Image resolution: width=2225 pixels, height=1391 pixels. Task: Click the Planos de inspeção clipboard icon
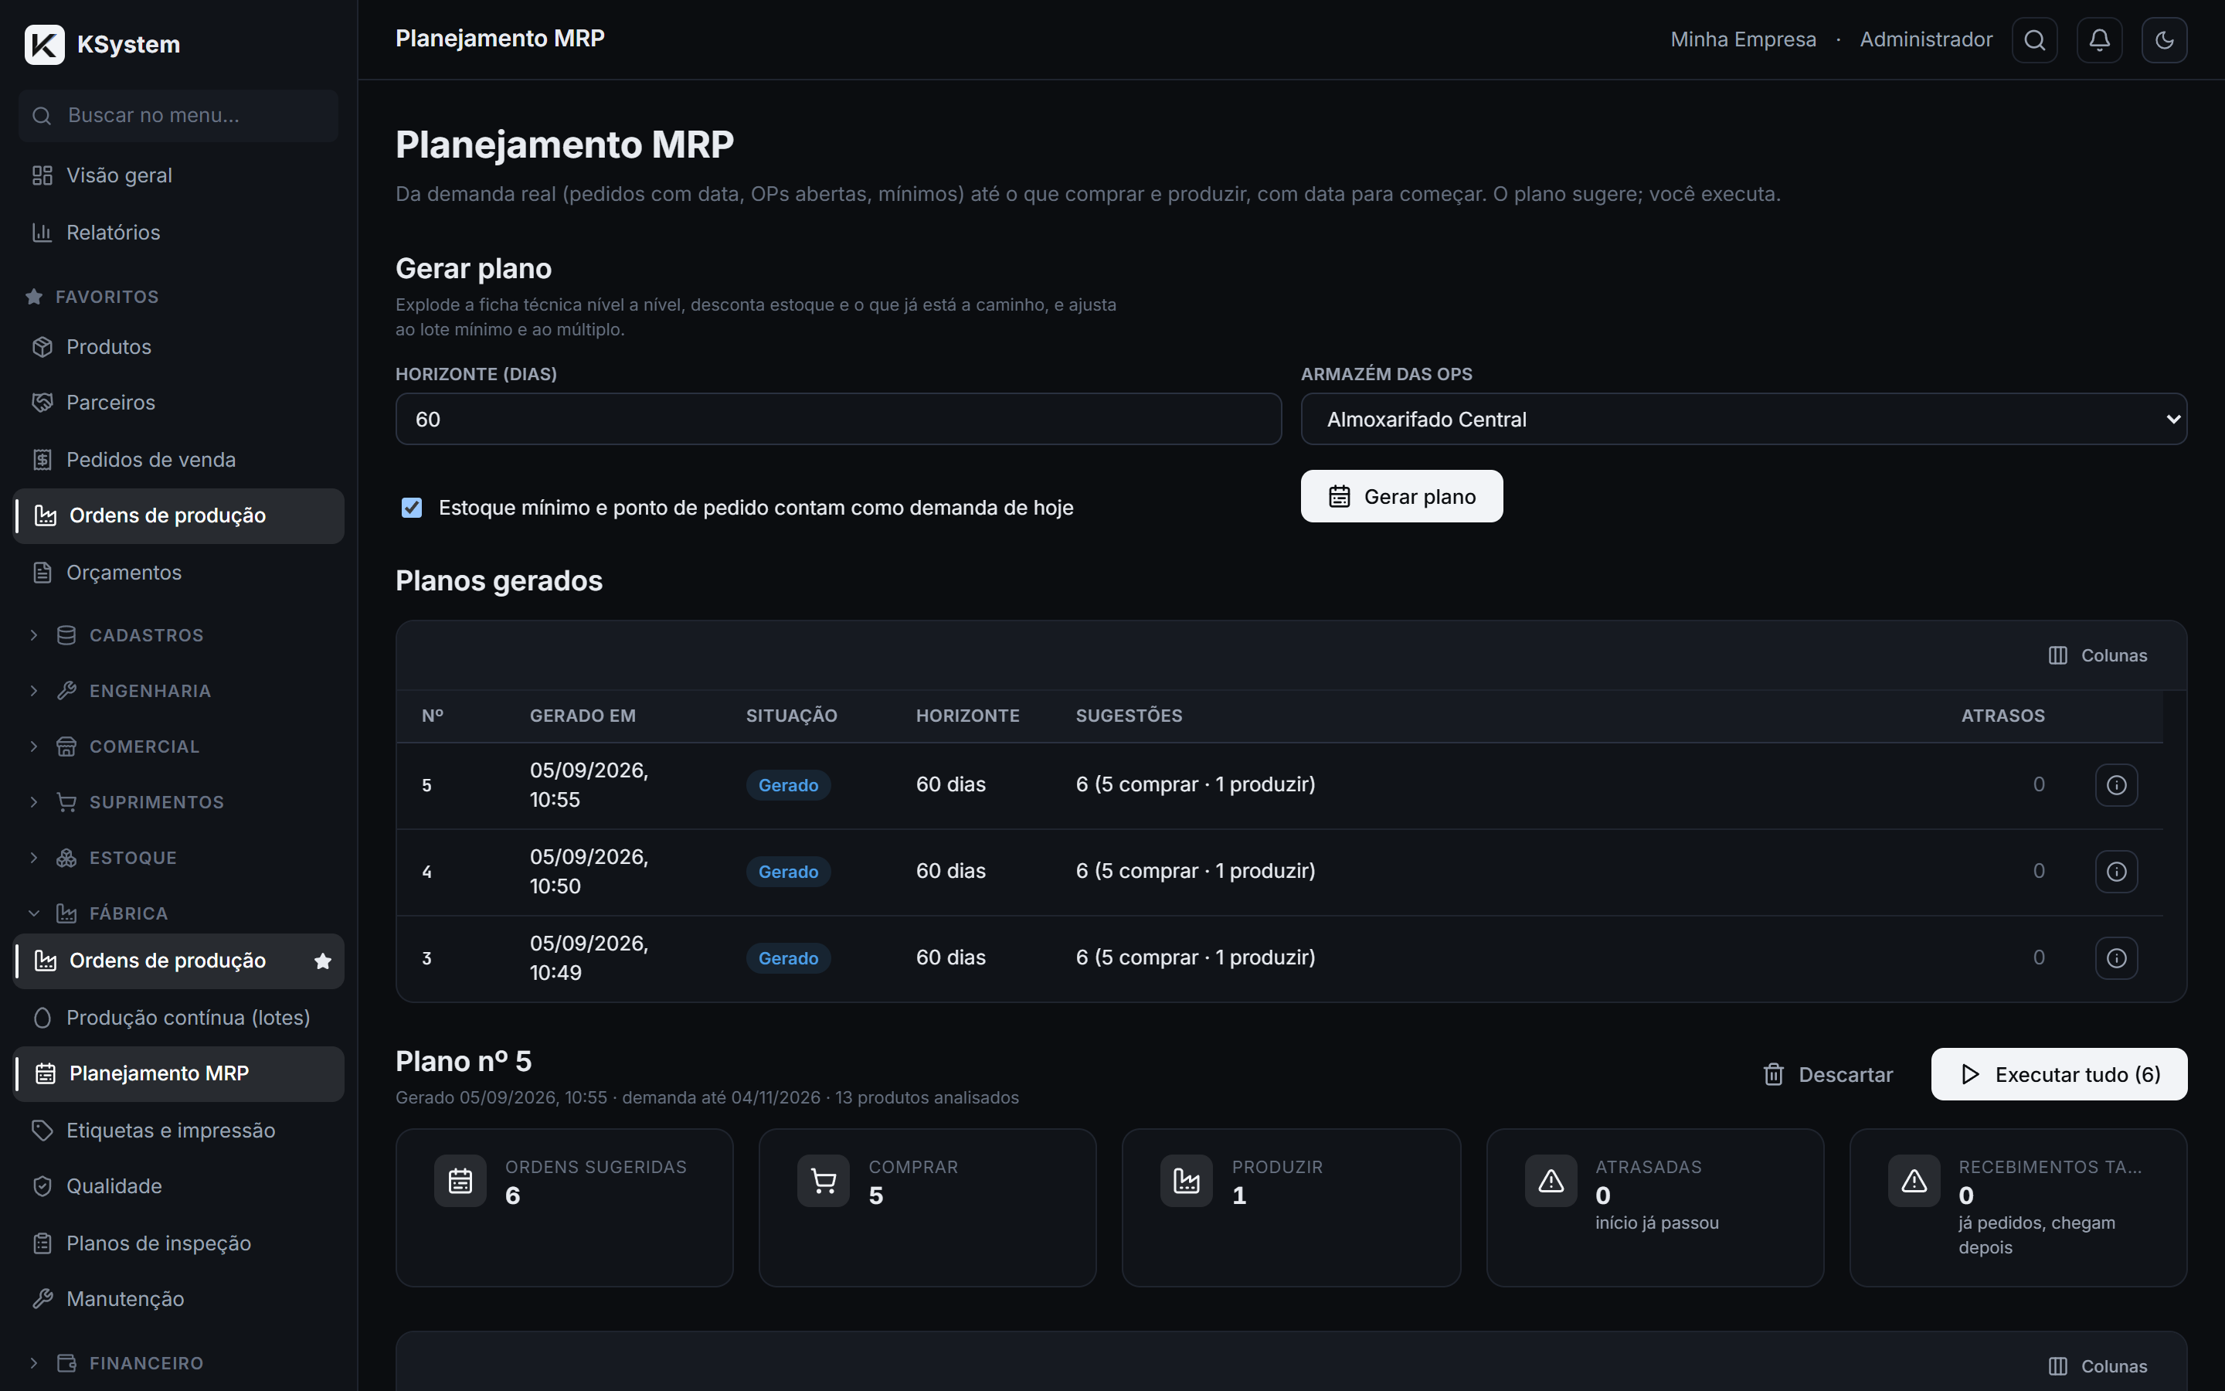(x=42, y=1243)
